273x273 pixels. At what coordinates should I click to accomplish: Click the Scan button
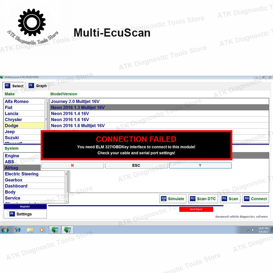click(x=230, y=199)
